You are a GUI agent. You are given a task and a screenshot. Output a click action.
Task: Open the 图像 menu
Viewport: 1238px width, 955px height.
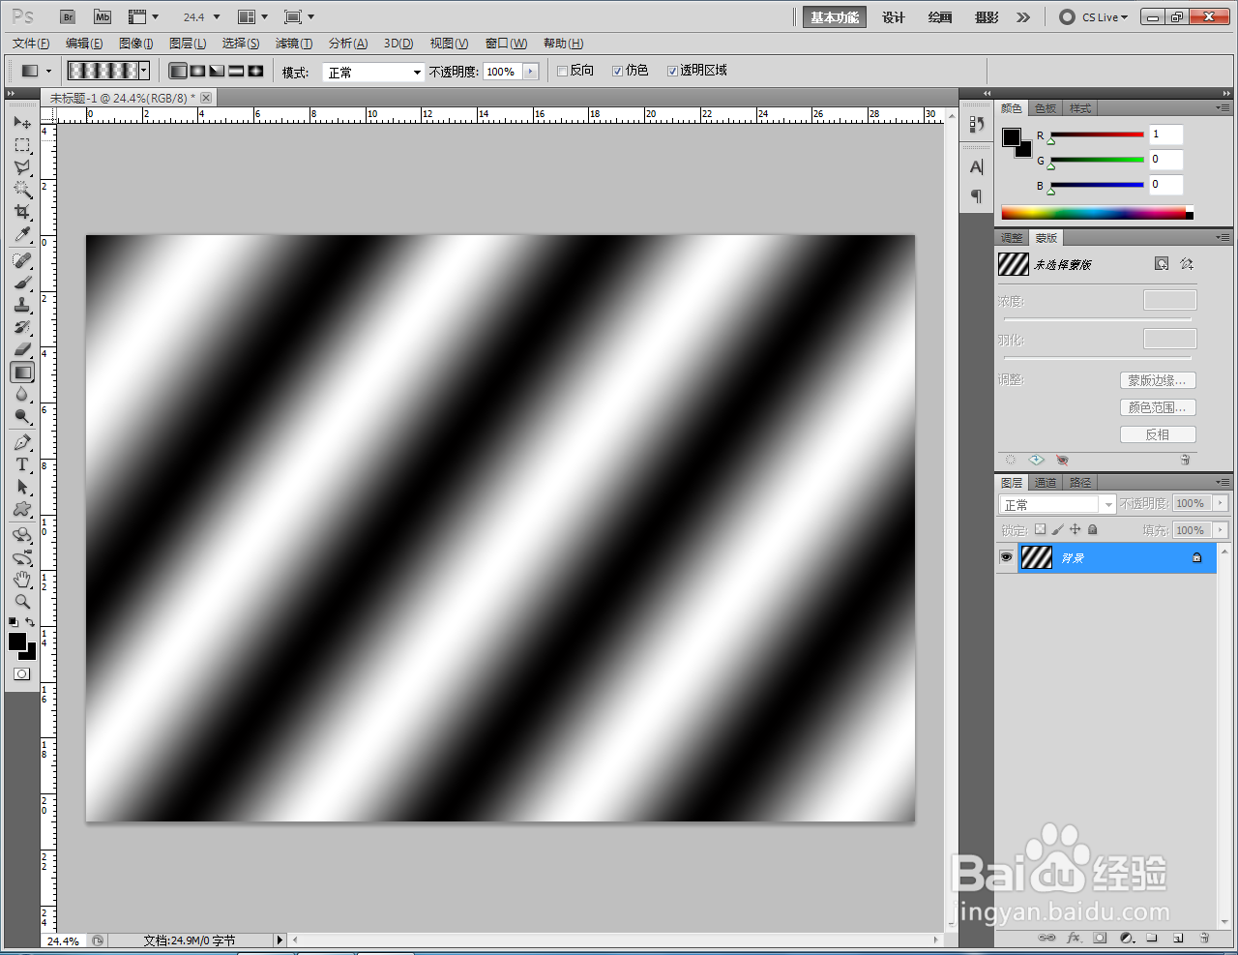[136, 44]
